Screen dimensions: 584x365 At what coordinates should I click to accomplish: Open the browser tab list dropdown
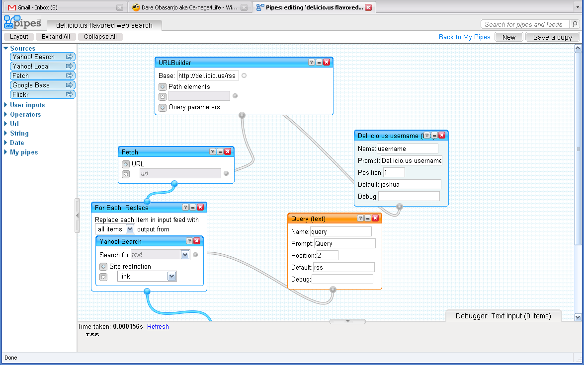tap(578, 7)
